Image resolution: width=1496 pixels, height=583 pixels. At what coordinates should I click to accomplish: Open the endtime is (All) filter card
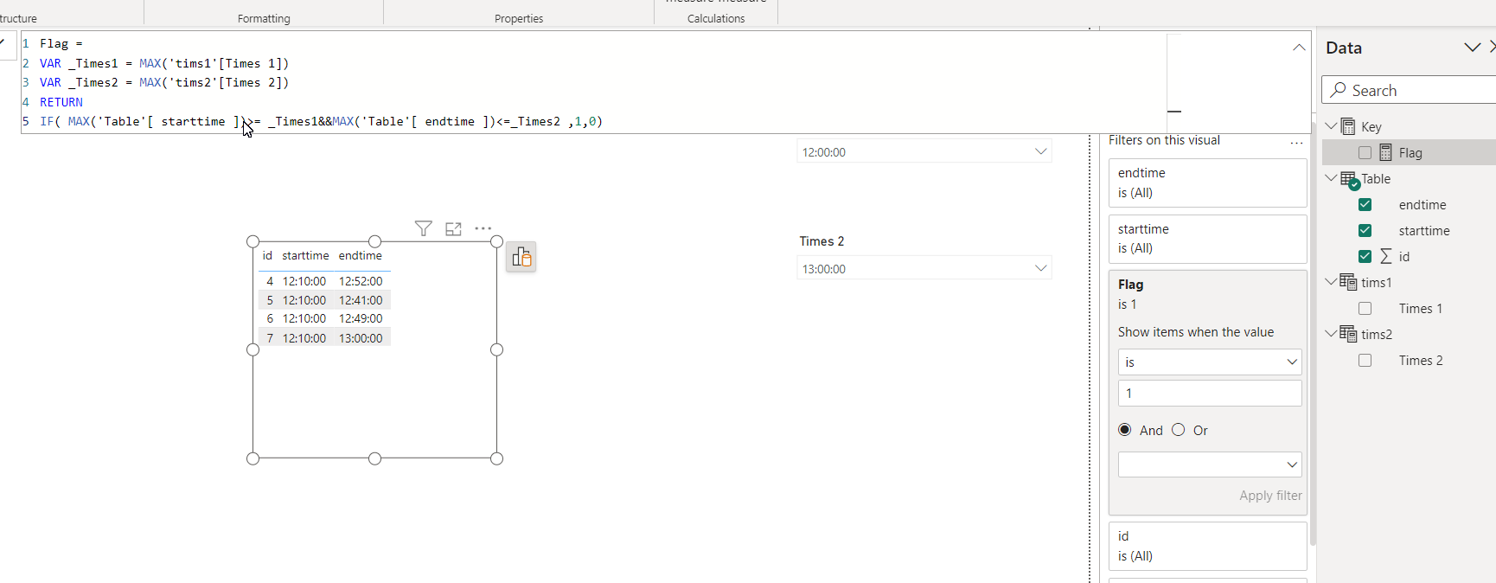point(1207,183)
